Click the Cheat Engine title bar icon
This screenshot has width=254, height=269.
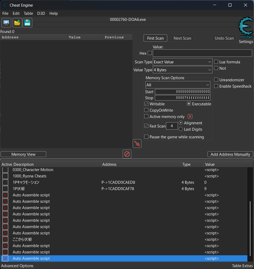point(5,5)
